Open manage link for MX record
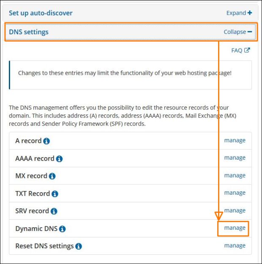Image resolution: width=262 pixels, height=264 pixels. 235,175
